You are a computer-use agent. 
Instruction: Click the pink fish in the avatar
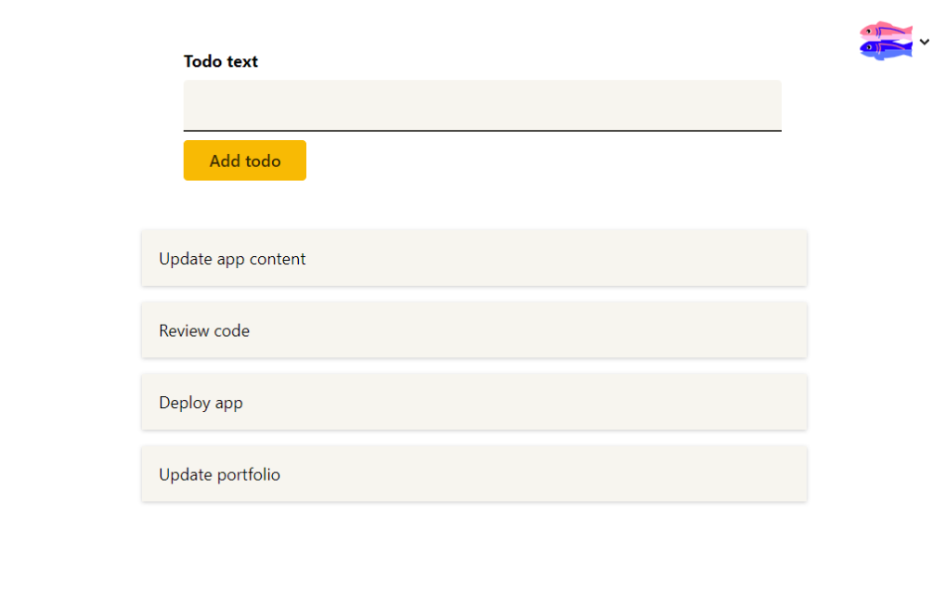click(x=885, y=32)
